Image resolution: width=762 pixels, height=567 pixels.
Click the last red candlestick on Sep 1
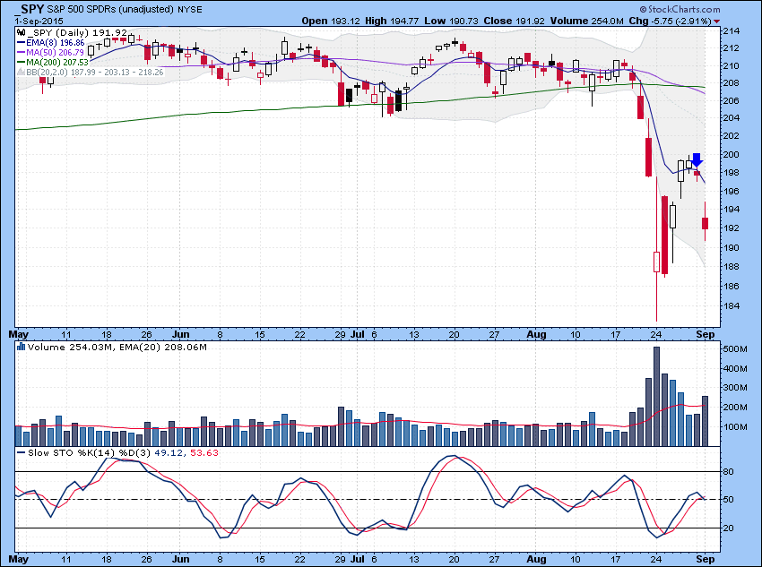(706, 223)
